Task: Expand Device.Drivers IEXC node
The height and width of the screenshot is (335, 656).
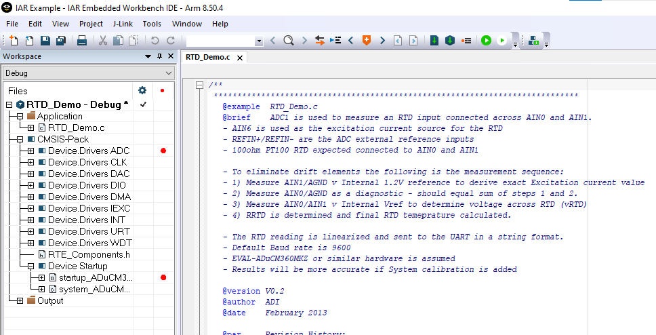Action: [x=31, y=208]
